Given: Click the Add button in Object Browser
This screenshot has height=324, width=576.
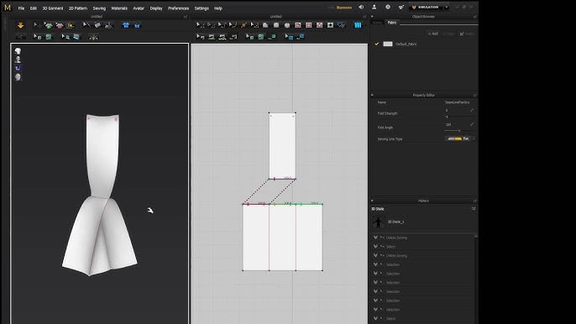Looking at the screenshot, I should point(433,34).
